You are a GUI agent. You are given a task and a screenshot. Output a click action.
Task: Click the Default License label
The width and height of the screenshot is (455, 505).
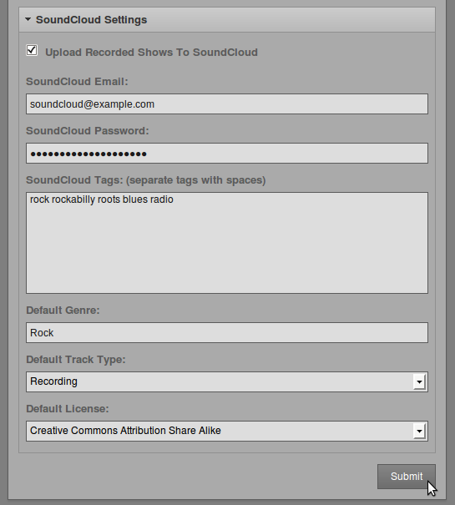(x=68, y=409)
